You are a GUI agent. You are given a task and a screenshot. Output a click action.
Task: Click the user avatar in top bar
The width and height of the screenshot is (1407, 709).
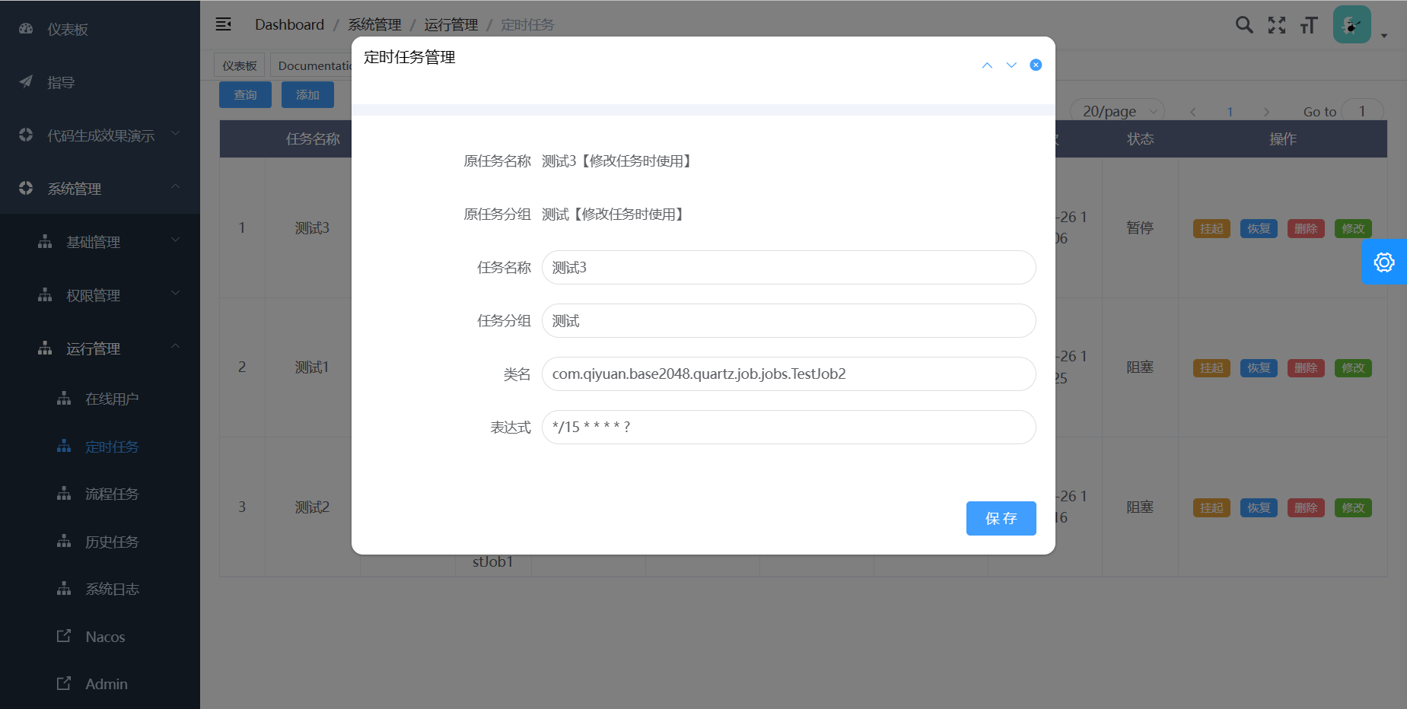tap(1351, 24)
